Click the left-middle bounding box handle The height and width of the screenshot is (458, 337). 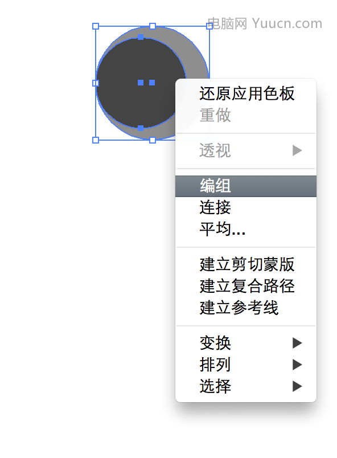[x=96, y=83]
